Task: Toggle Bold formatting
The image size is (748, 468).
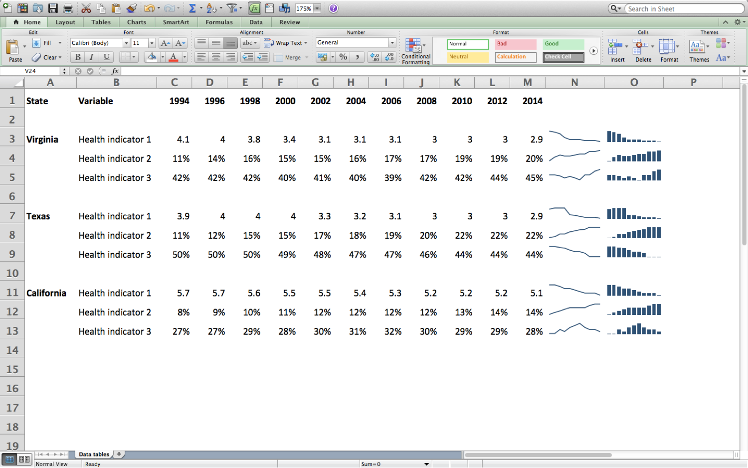Action: tap(78, 57)
